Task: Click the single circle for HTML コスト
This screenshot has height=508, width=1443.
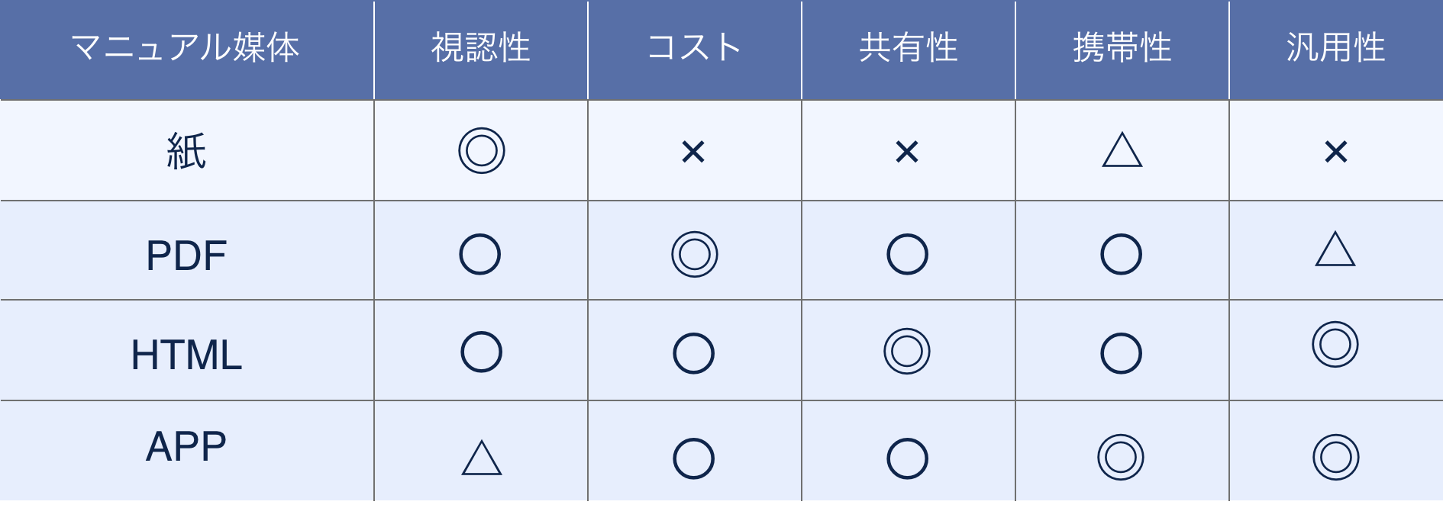Action: tap(693, 353)
